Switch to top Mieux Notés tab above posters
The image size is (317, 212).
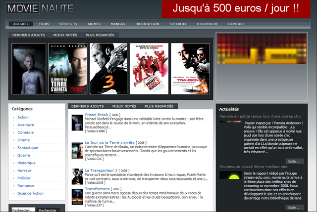65,35
